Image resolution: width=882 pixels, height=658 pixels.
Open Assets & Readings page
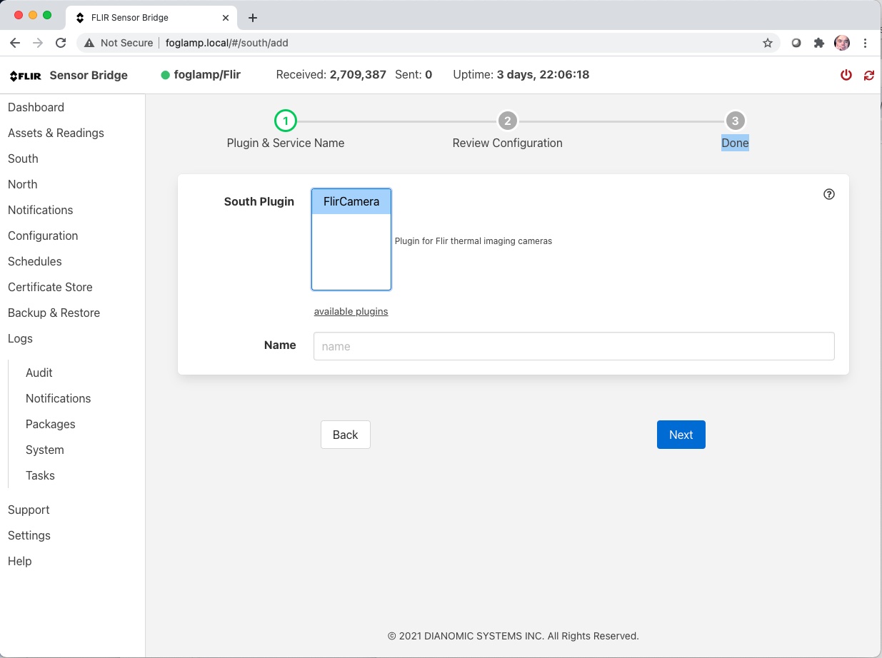[56, 133]
